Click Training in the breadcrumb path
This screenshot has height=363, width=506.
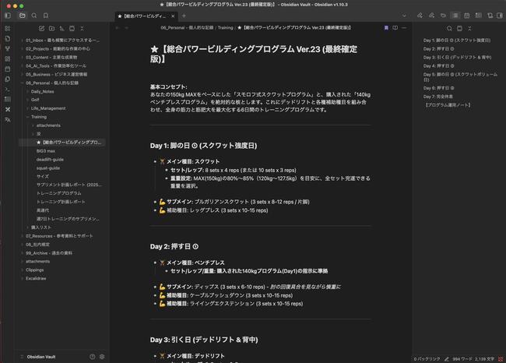click(225, 28)
